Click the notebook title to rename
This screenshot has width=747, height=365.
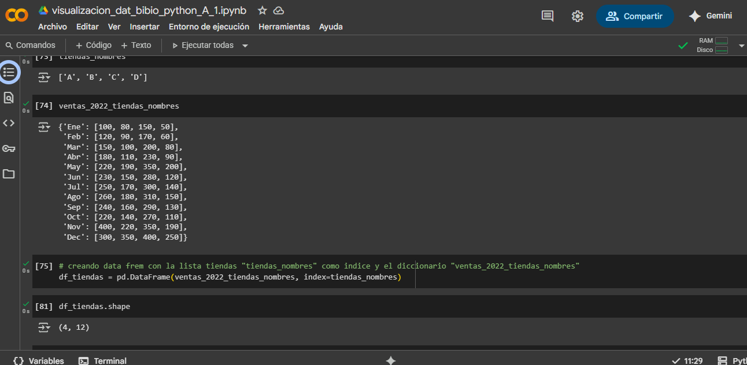(149, 10)
